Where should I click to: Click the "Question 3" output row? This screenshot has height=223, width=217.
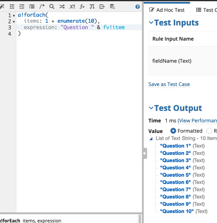click(182, 160)
